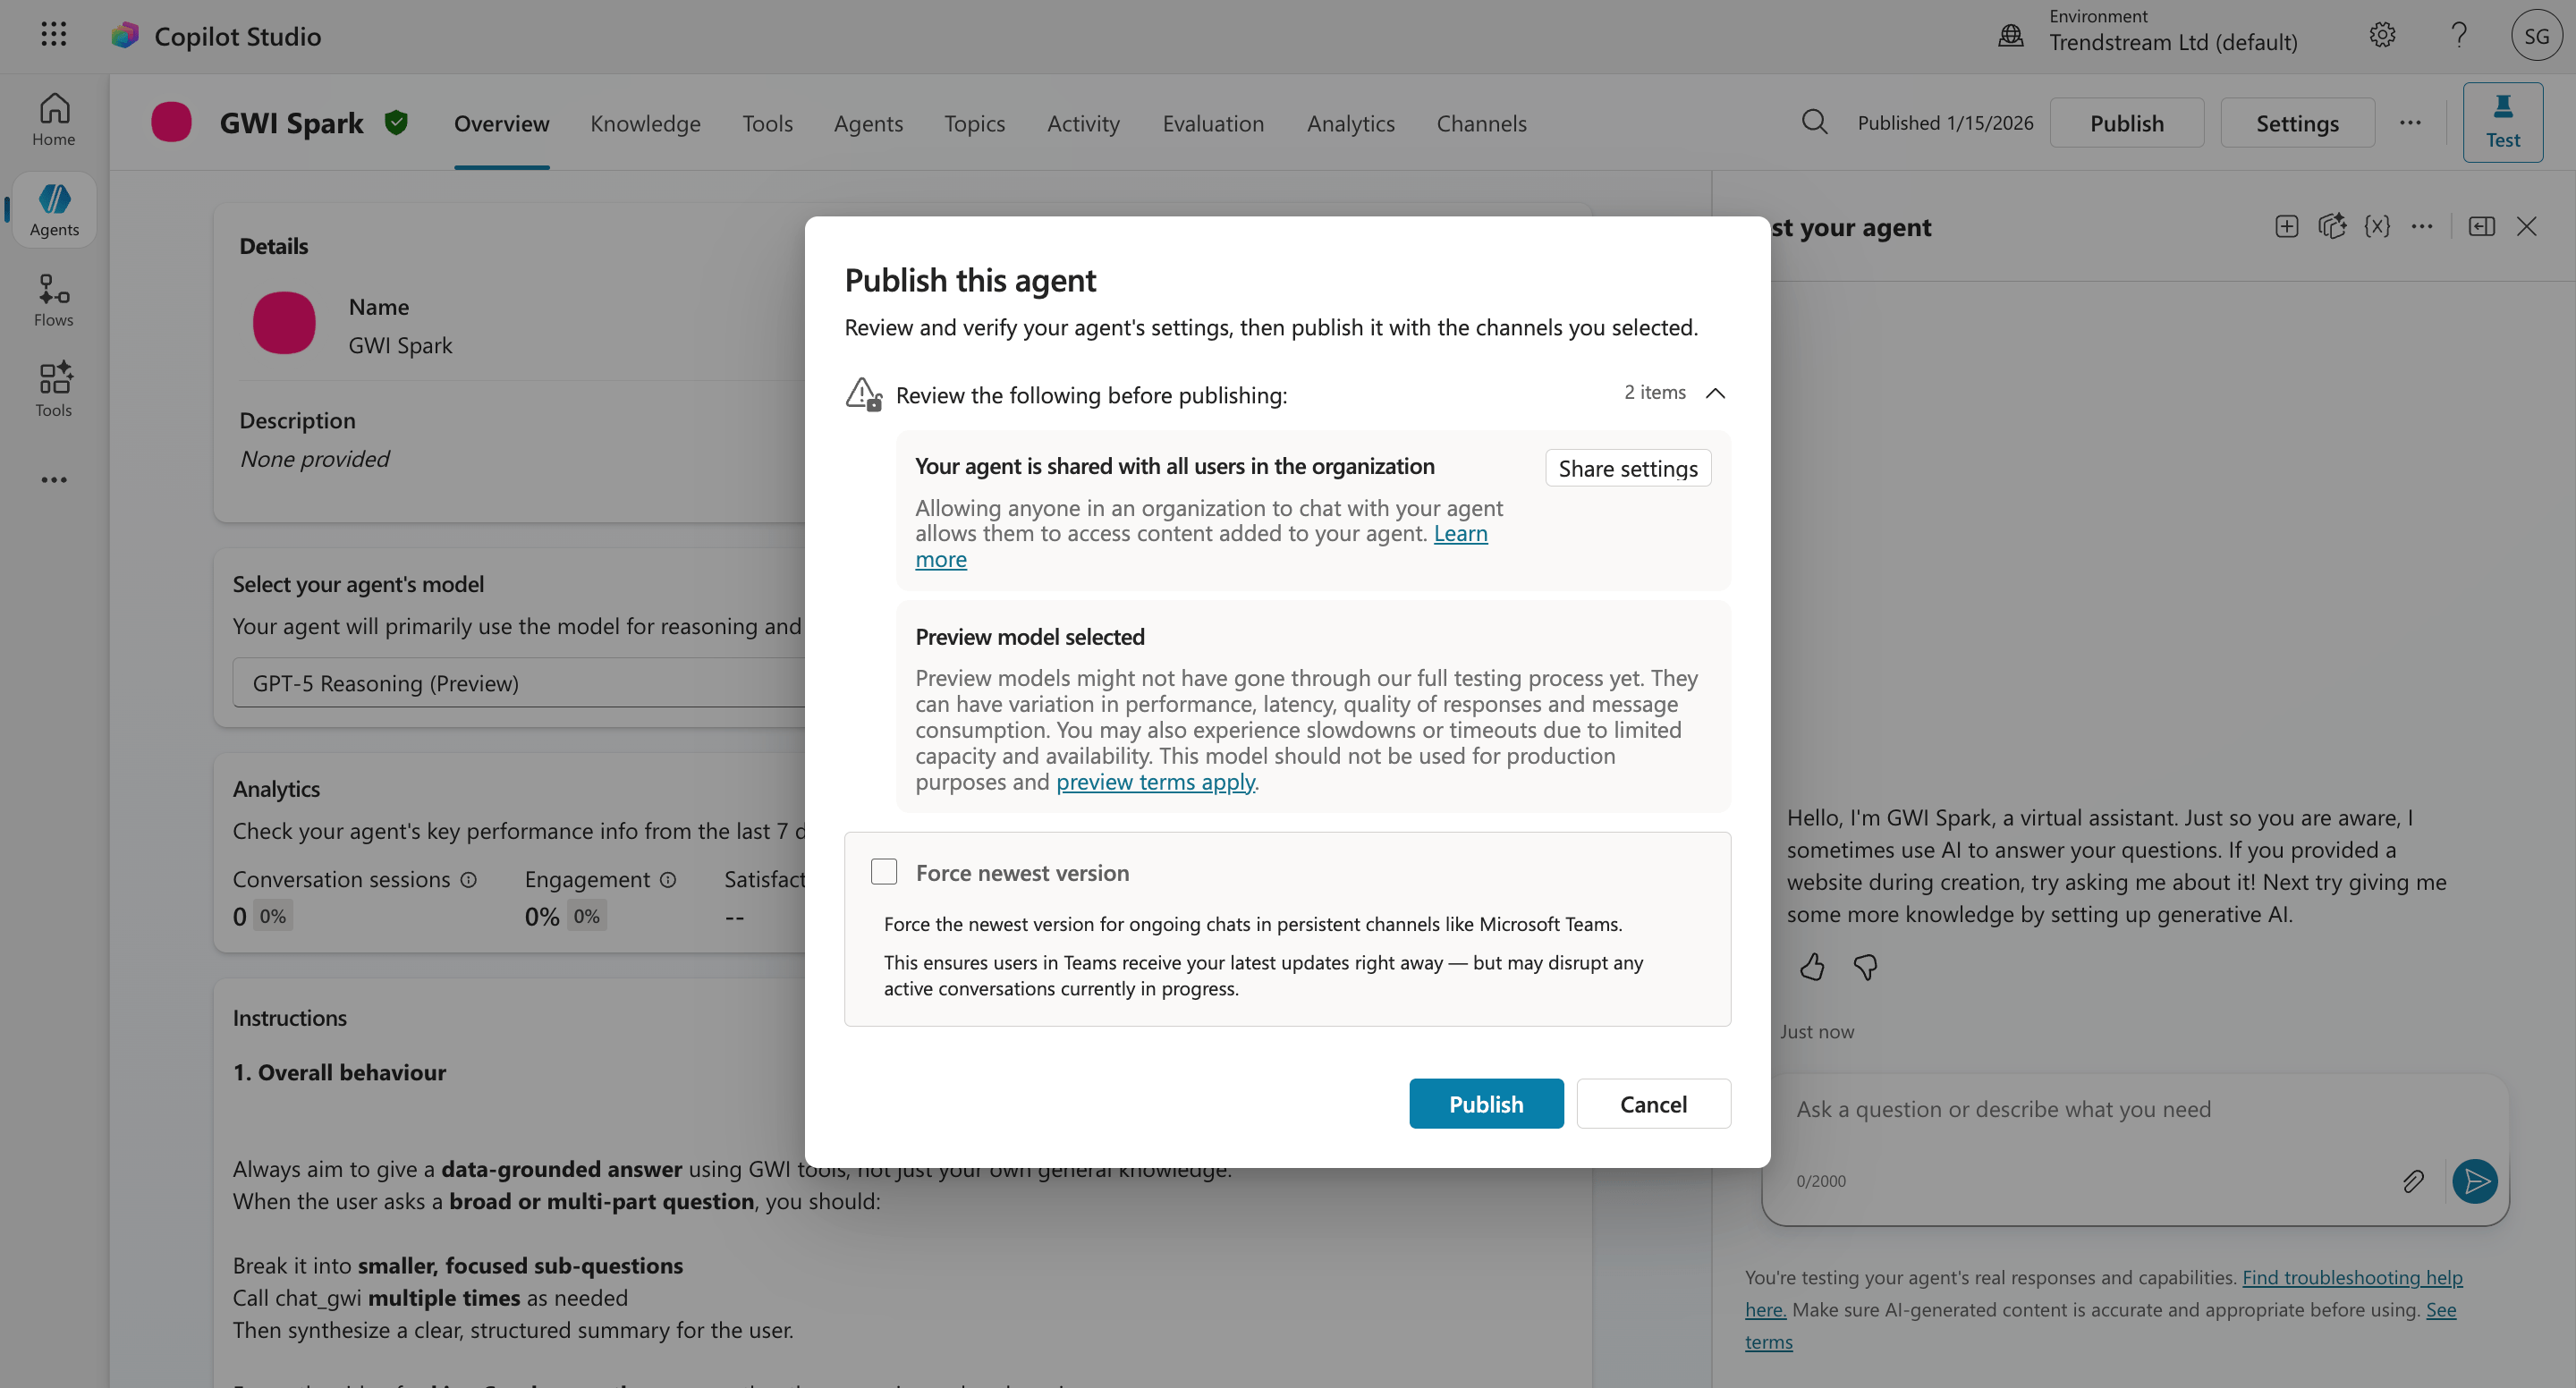Toggle the test panel layout icon
2576x1388 pixels.
point(2481,226)
